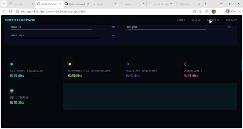Open the PROJECTS navigation link

pos(213,20)
